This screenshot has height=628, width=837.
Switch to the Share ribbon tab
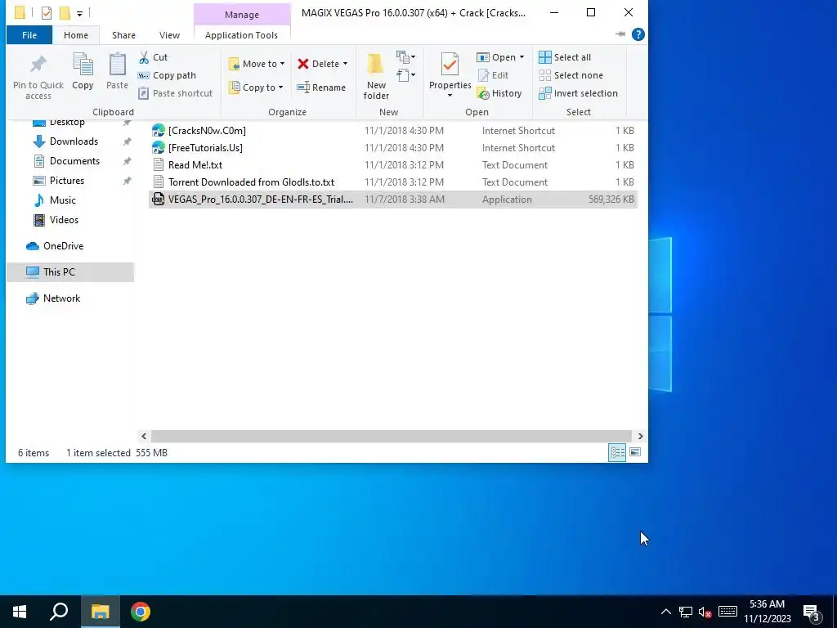123,35
